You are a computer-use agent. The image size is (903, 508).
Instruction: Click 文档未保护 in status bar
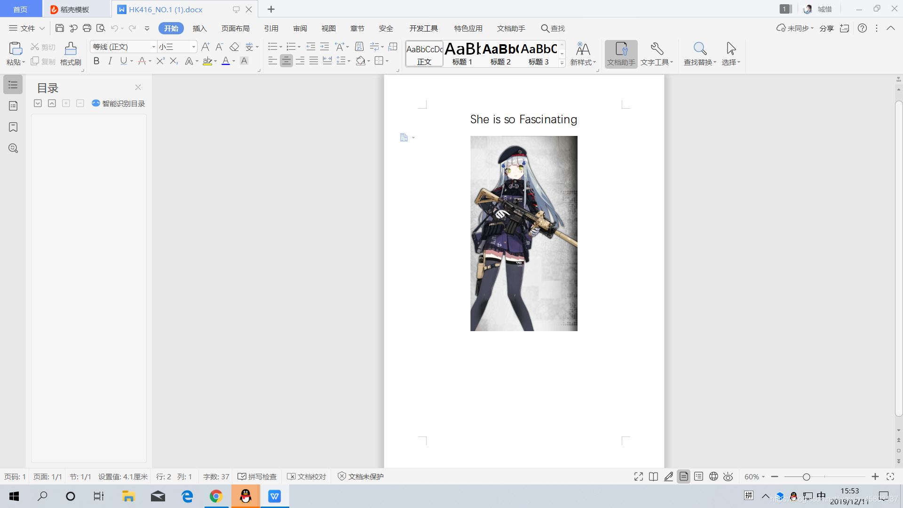(x=361, y=477)
